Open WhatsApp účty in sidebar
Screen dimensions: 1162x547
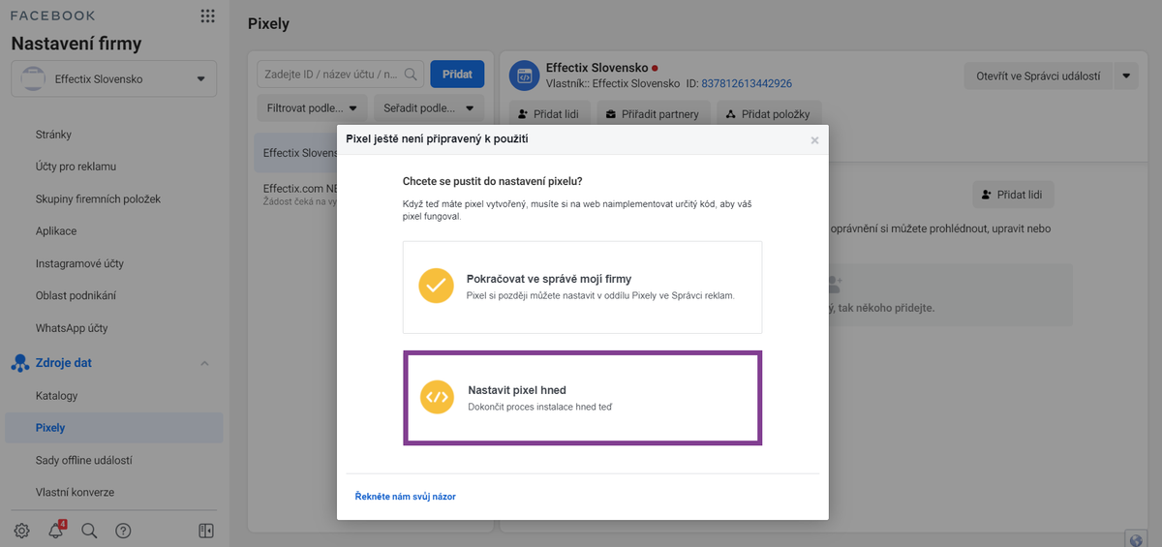pos(72,328)
